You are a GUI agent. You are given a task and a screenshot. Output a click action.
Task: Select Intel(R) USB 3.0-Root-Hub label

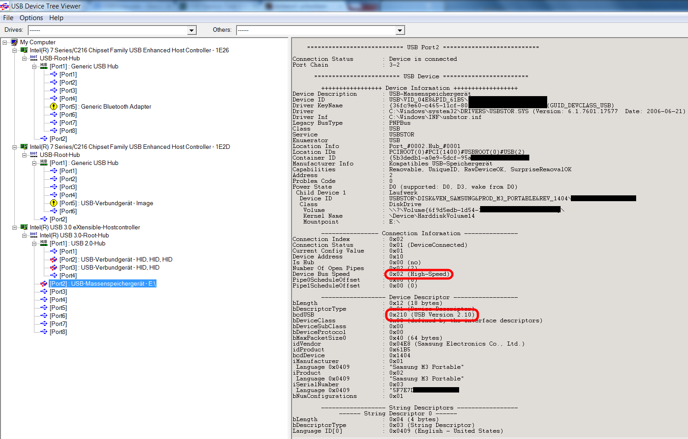(x=74, y=235)
